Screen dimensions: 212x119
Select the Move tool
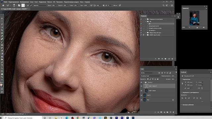pos(2,19)
